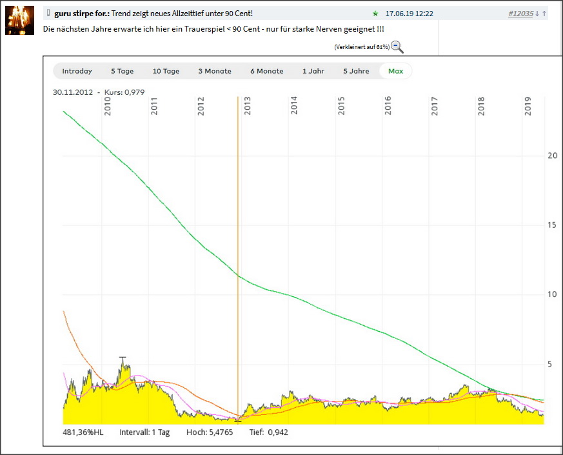Switch to the 3 Monate view

pyautogui.click(x=214, y=71)
